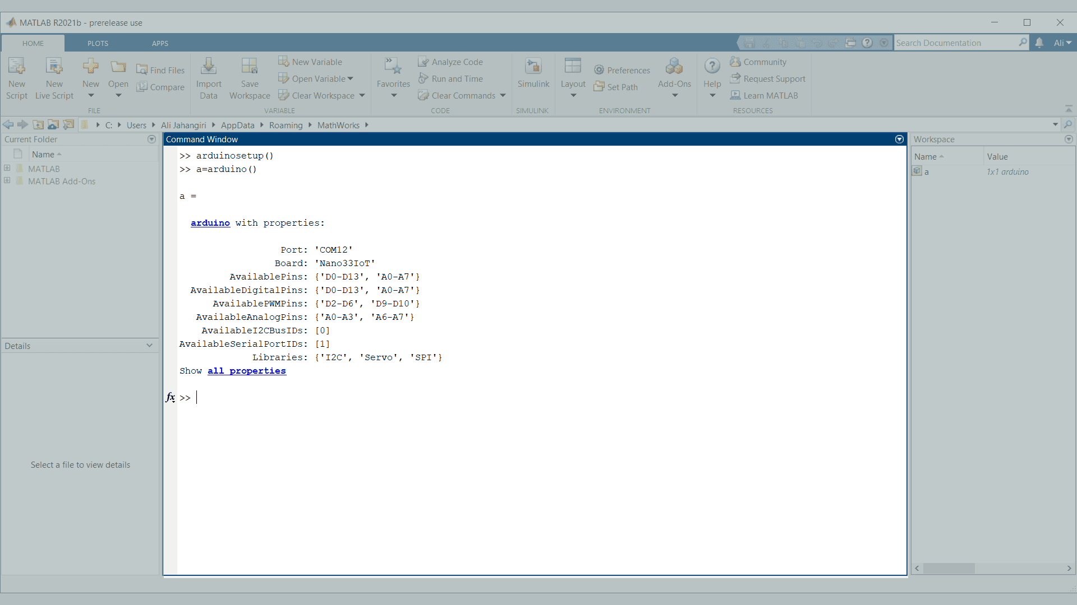This screenshot has width=1077, height=605.
Task: Click the arduino hyperlink in output
Action: [x=210, y=223]
